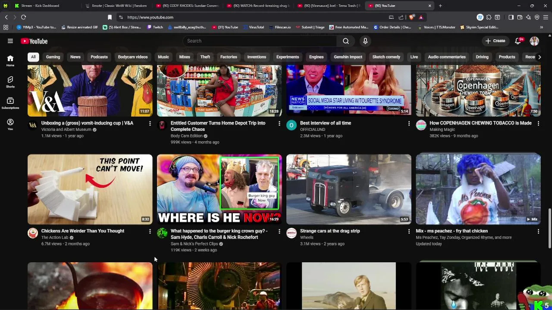
Task: Open the options menu for the burger king crown guy video
Action: (279, 231)
